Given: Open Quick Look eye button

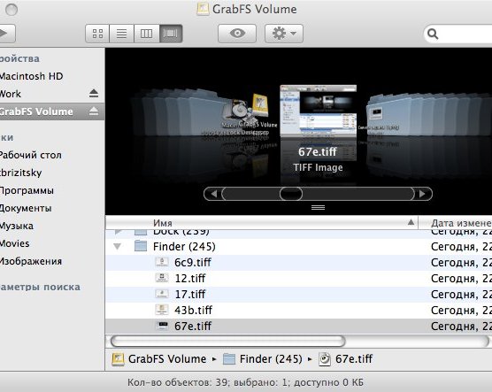Looking at the screenshot, I should [237, 34].
